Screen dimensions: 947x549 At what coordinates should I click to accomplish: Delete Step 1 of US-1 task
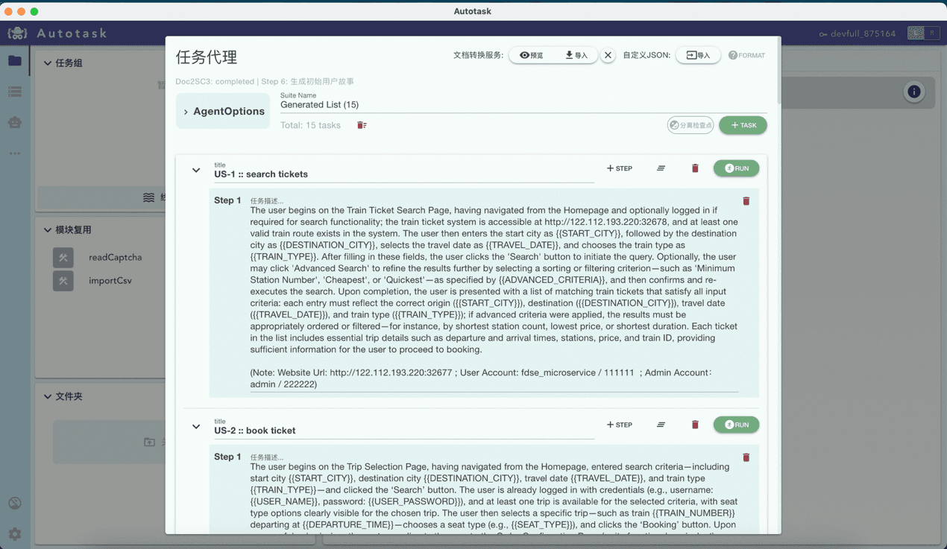tap(746, 201)
